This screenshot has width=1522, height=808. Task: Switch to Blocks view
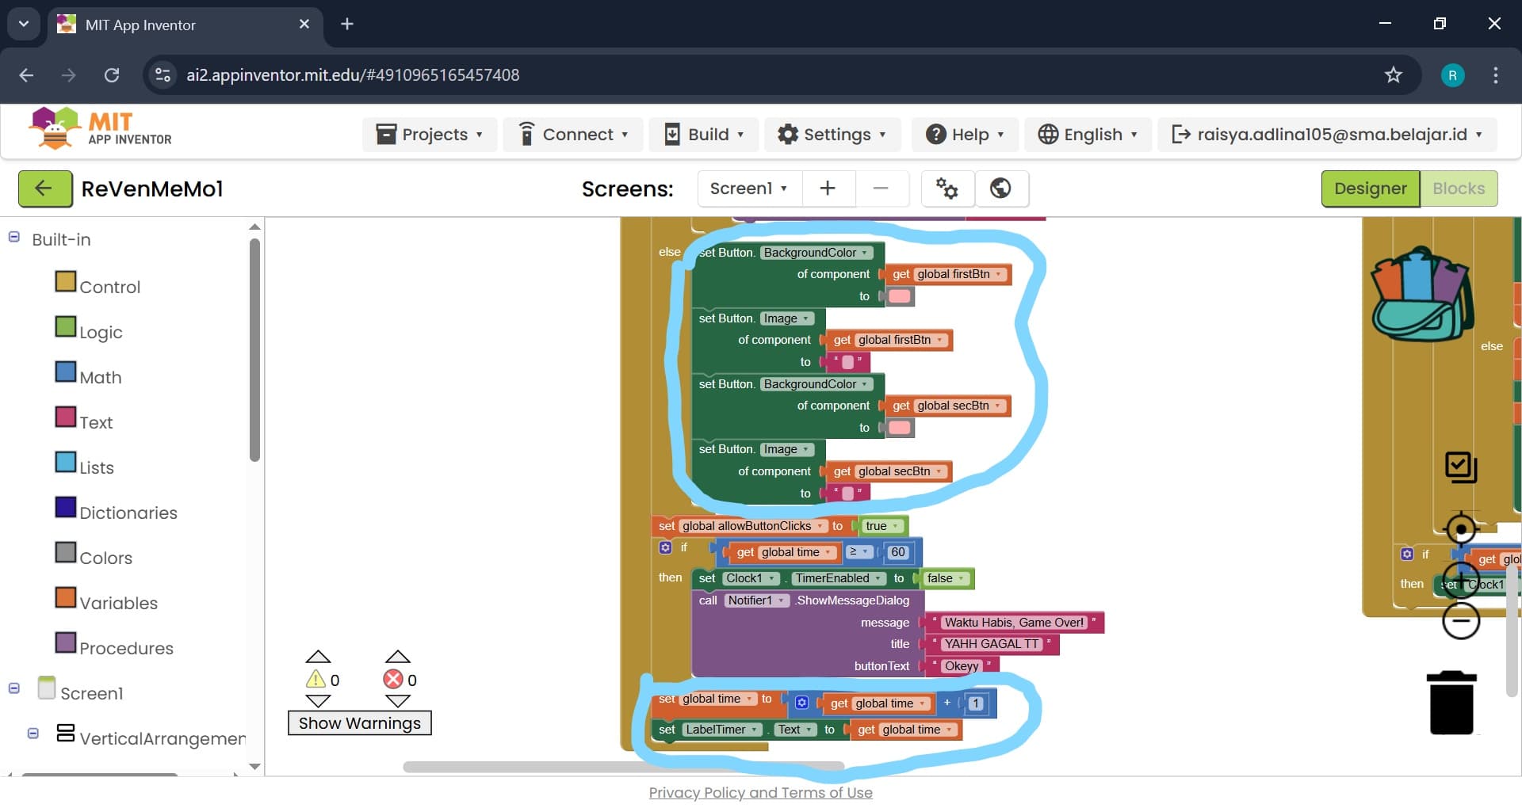tap(1459, 189)
